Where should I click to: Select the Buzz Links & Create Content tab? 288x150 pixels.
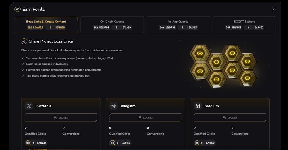click(x=46, y=25)
